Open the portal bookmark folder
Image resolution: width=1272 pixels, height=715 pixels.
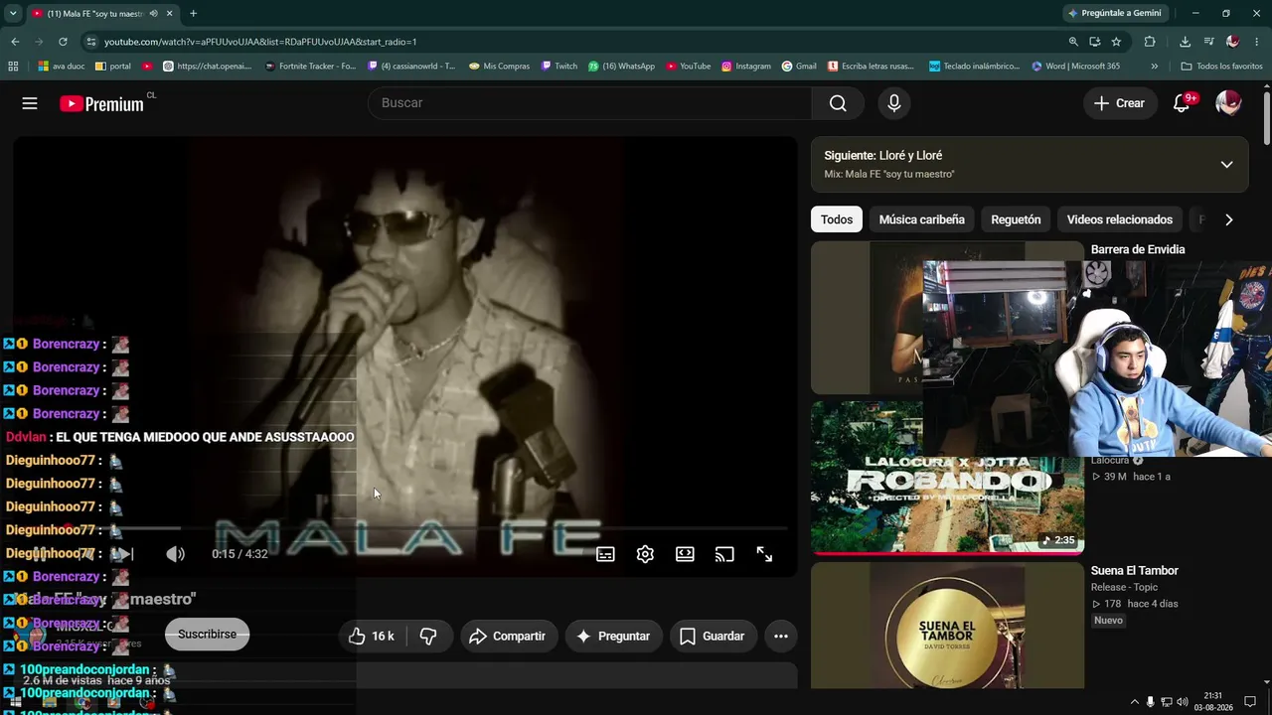point(113,67)
